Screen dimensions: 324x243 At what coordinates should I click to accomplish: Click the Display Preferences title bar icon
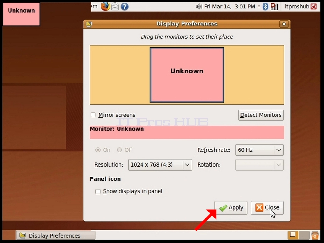pyautogui.click(x=89, y=24)
